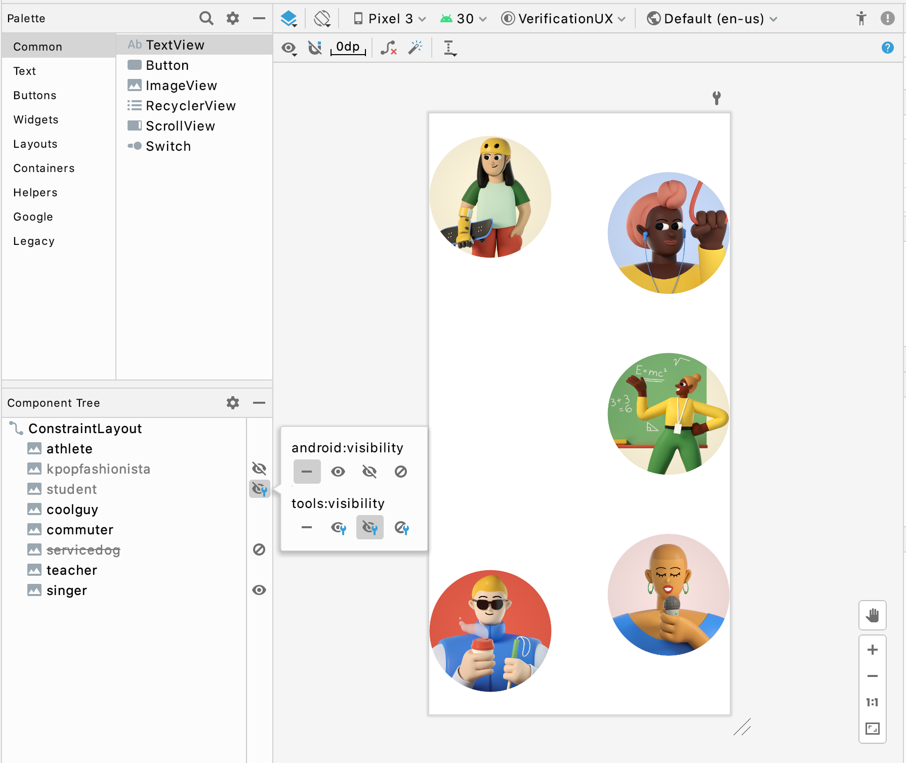The width and height of the screenshot is (906, 763).
Task: Reset zoom to 1:1
Action: click(873, 702)
